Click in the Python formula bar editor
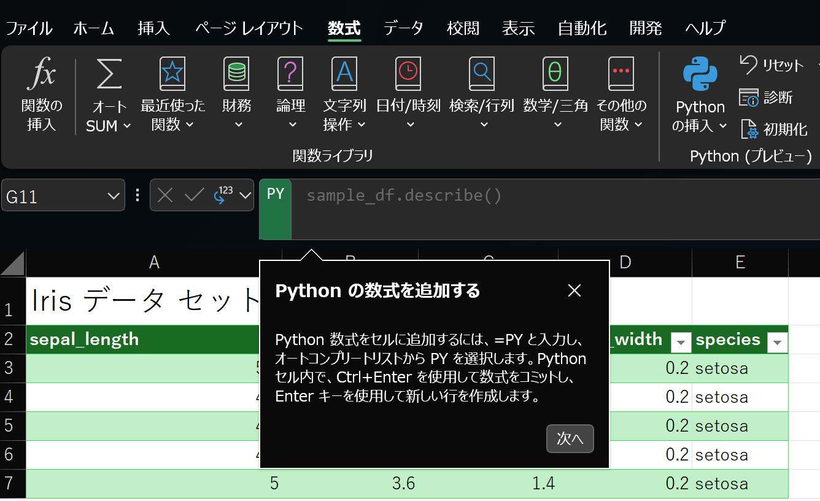 point(552,209)
